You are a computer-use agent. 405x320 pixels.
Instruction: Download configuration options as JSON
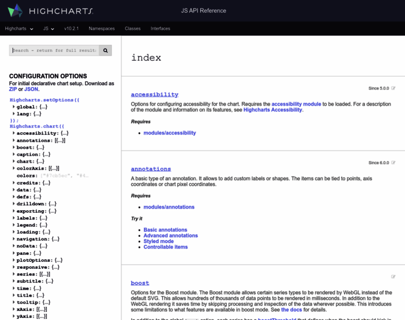click(31, 89)
